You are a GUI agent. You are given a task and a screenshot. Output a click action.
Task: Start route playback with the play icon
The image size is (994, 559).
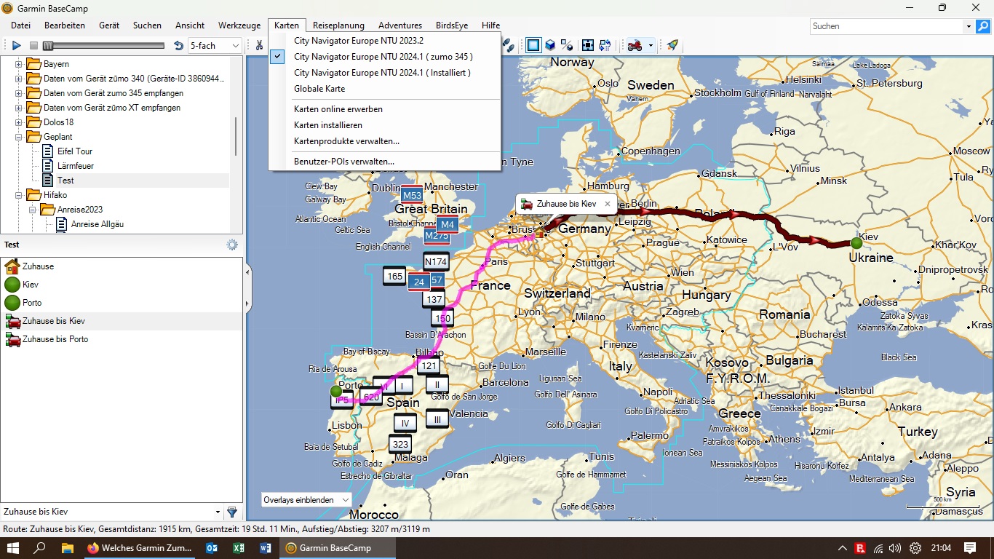[17, 45]
